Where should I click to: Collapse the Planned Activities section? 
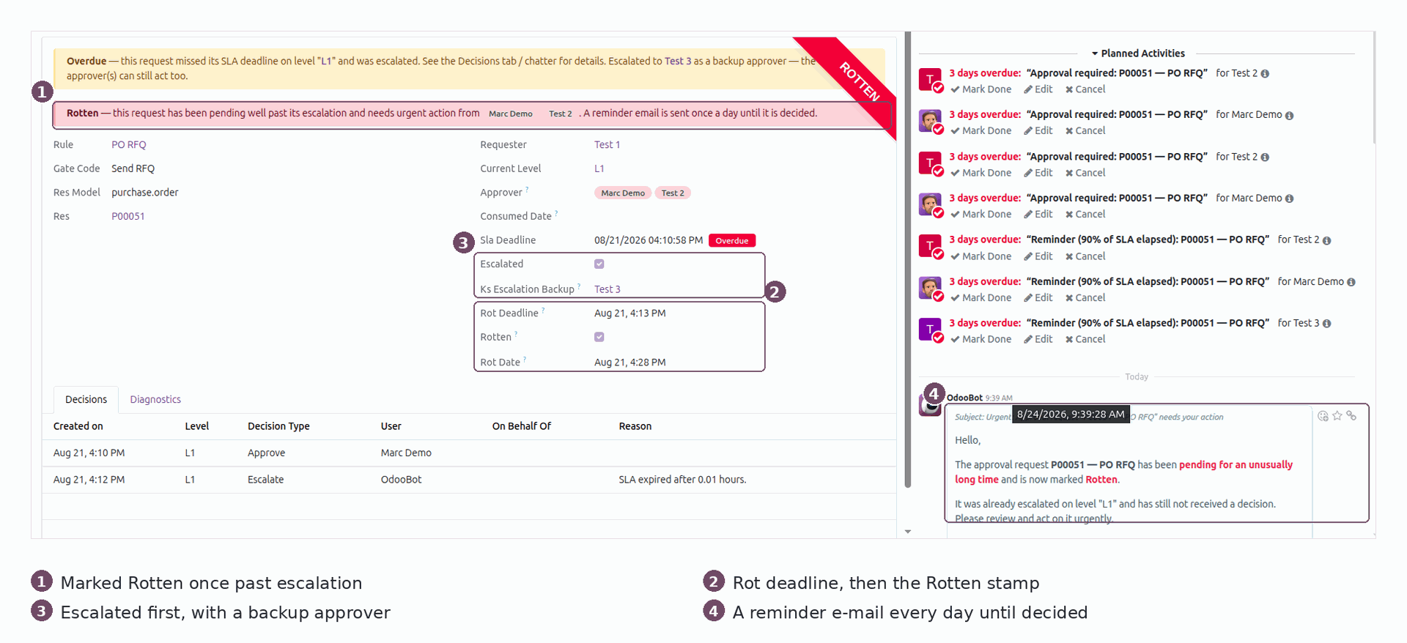click(1137, 53)
